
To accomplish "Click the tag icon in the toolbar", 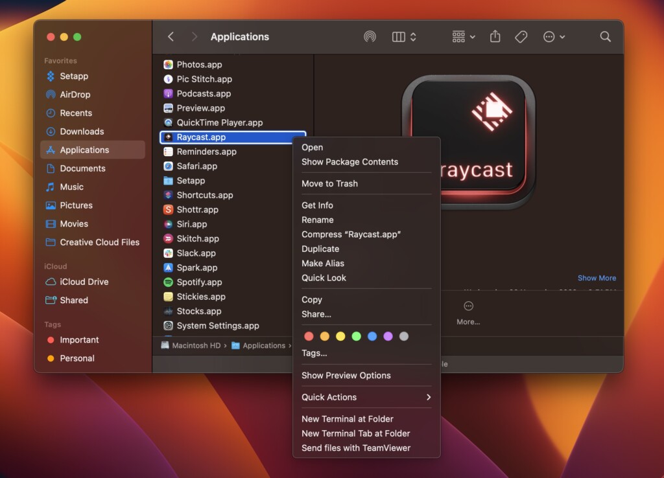I will pyautogui.click(x=521, y=37).
